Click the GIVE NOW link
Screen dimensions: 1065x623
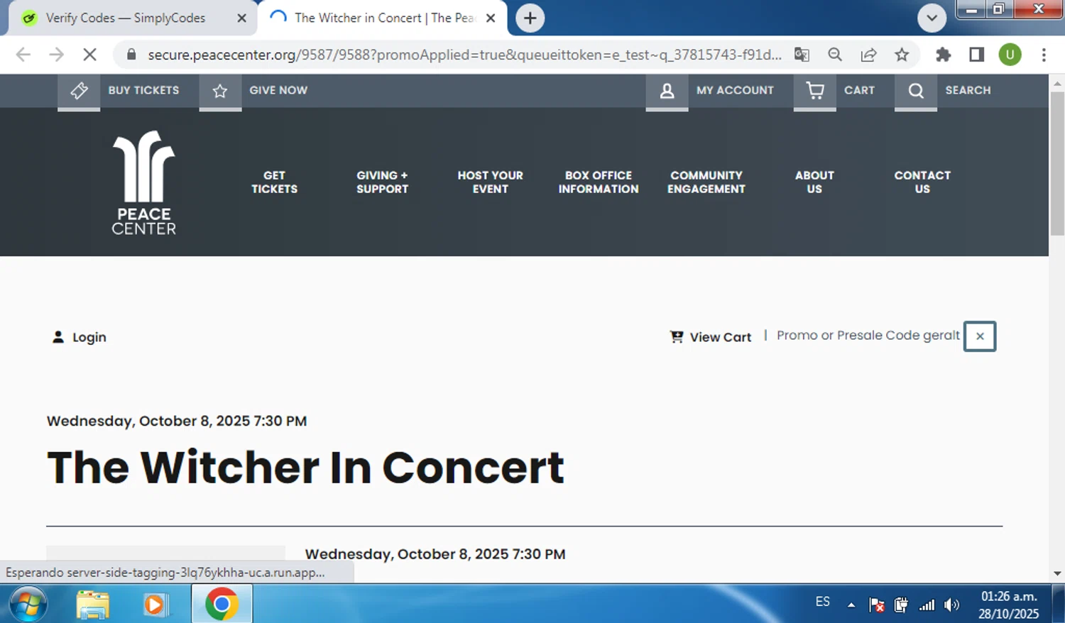[x=278, y=90]
